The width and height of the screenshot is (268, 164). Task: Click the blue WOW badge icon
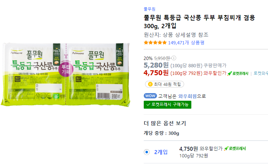150,96
